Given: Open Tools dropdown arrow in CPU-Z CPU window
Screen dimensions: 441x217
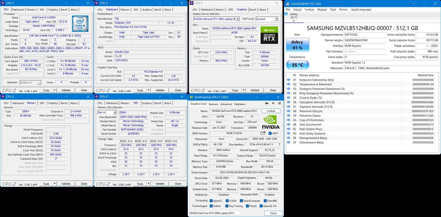Looking at the screenshot, I should [x=55, y=90].
